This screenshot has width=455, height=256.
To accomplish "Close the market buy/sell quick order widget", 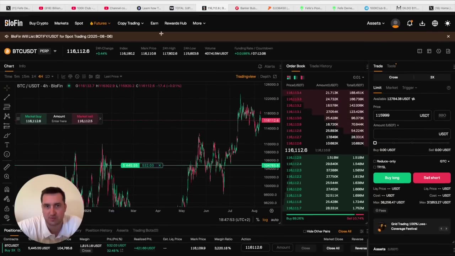I will click(x=100, y=118).
